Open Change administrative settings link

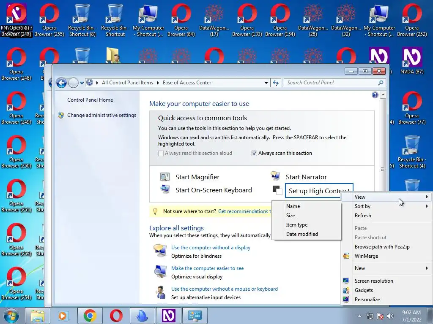(x=101, y=115)
